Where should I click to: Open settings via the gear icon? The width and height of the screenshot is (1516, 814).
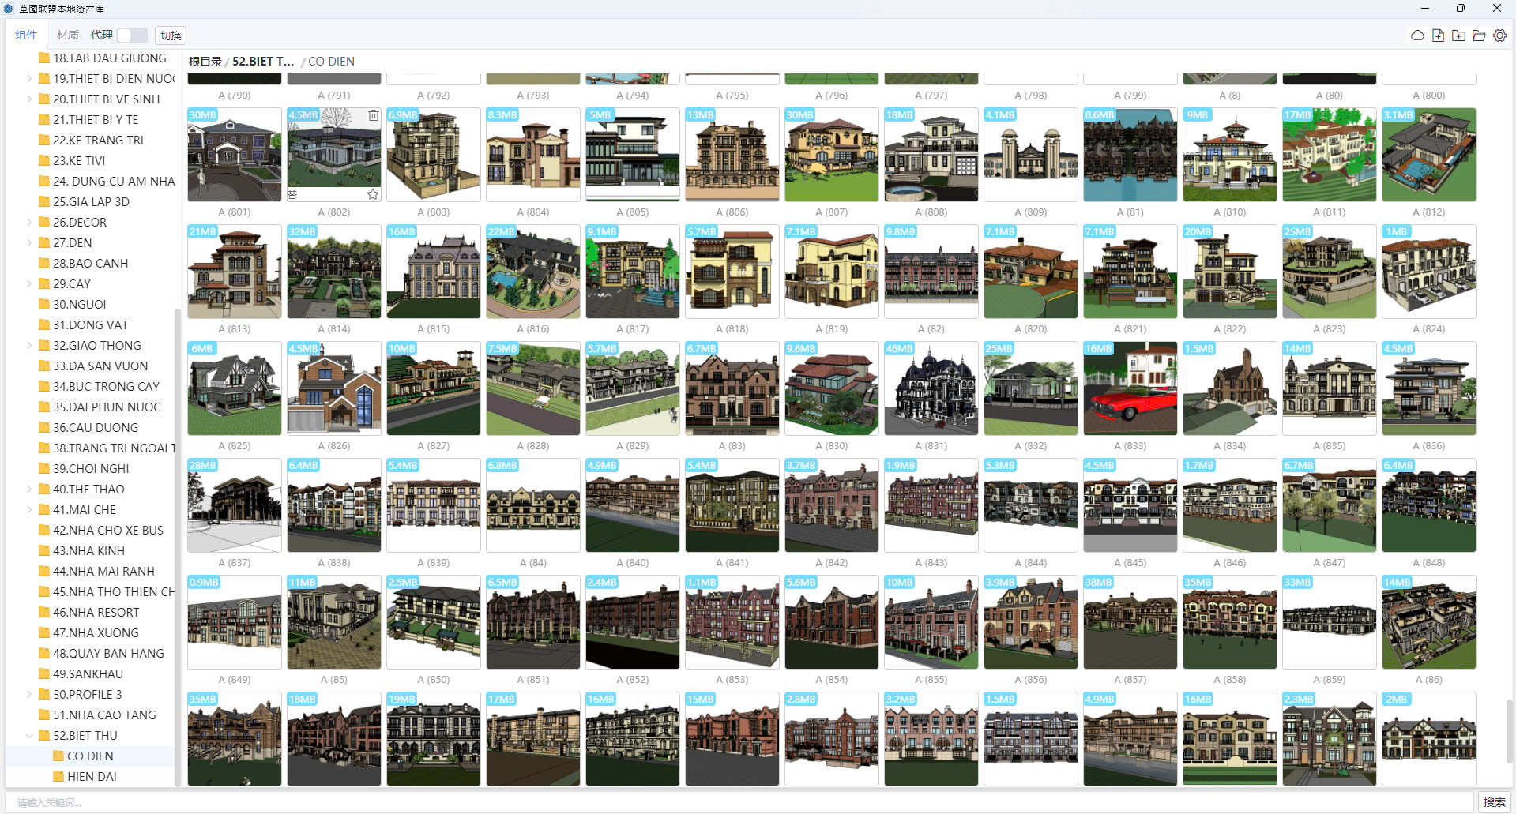coord(1499,36)
